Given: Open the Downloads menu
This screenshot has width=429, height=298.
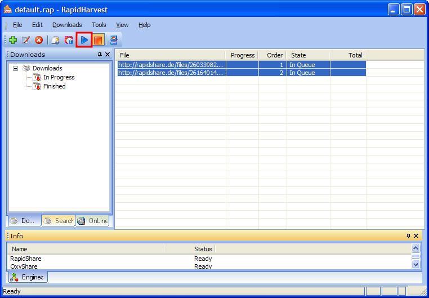Looking at the screenshot, I should (x=67, y=25).
